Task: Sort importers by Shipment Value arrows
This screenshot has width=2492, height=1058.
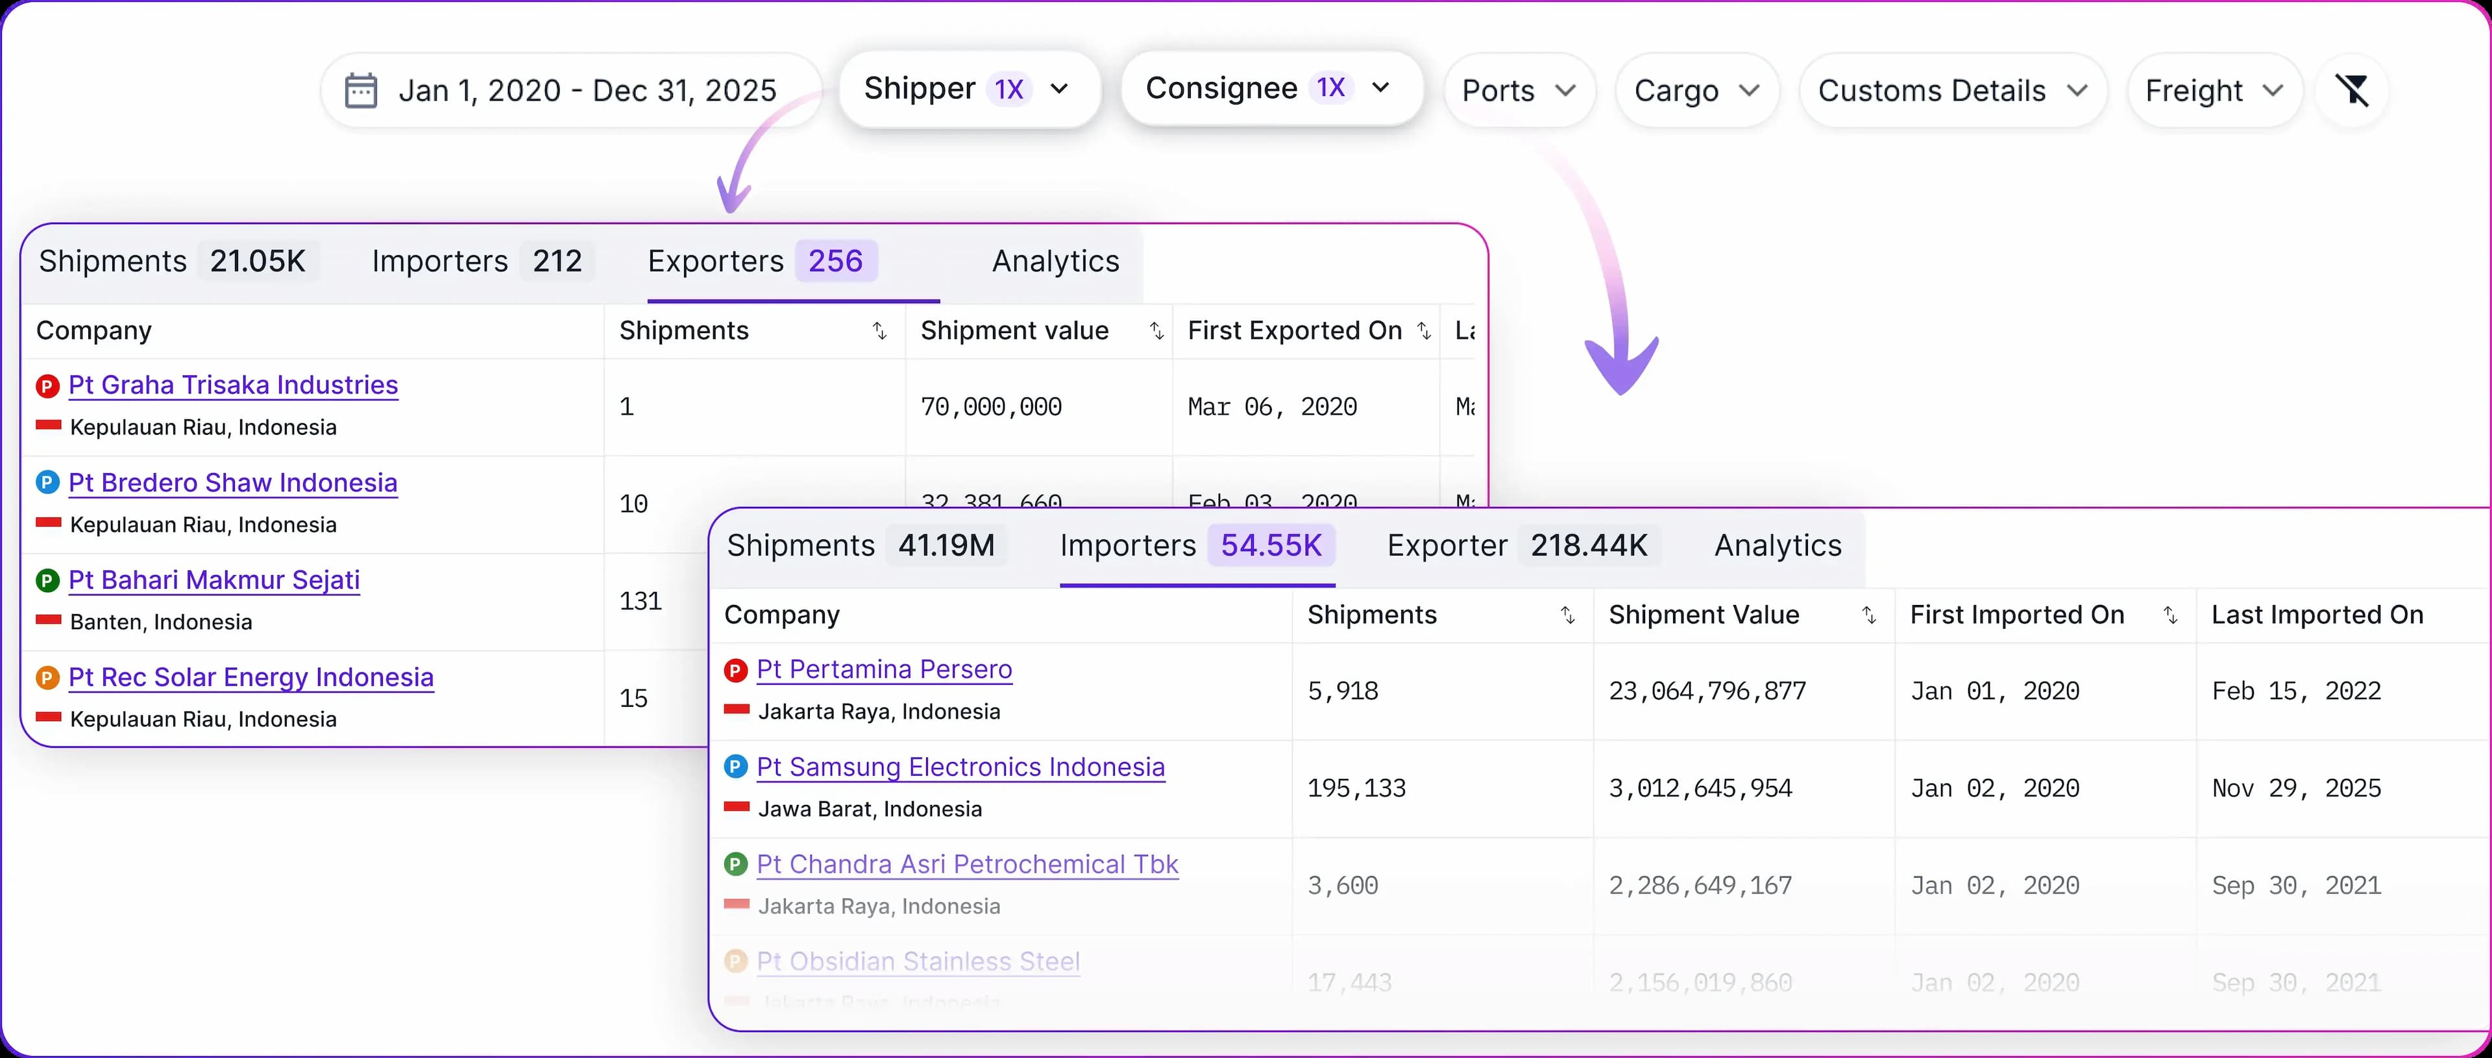Action: [x=1869, y=615]
